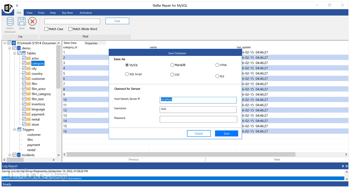The width and height of the screenshot is (350, 188).
Task: Click the language folder icon
Action: pyautogui.click(x=29, y=109)
